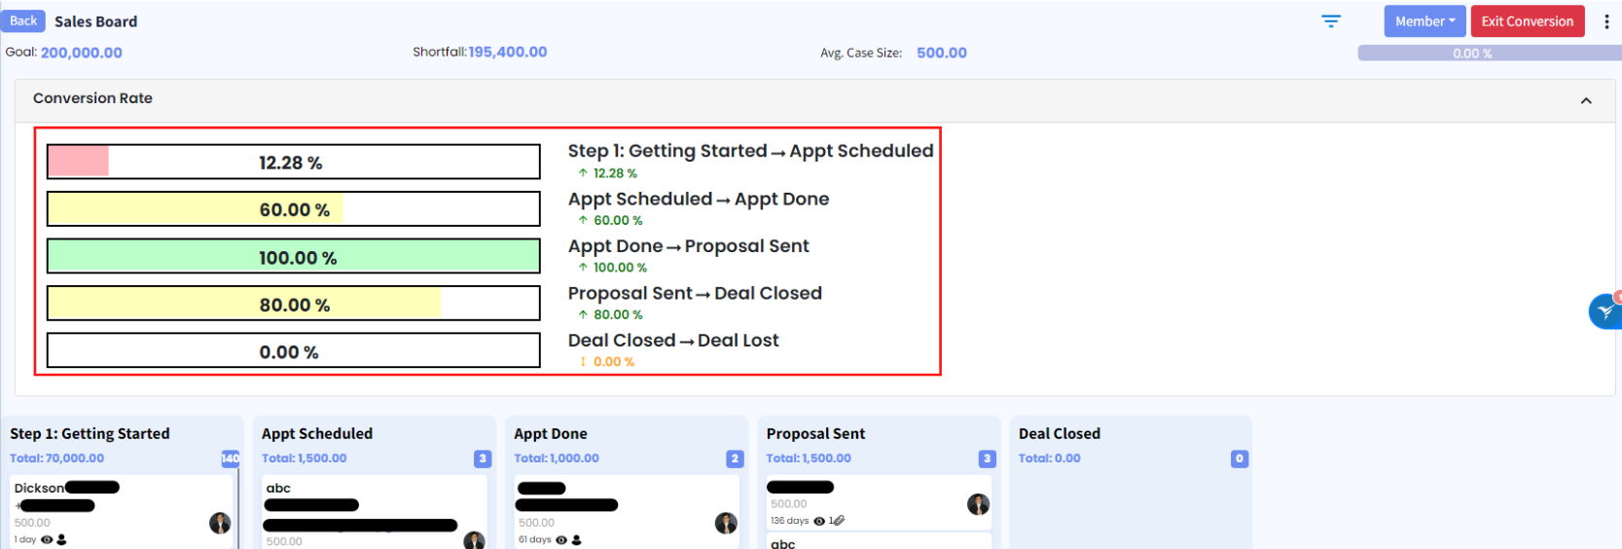
Task: Click the paperclip attachment icon on the Proposal Sent card
Action: [839, 521]
